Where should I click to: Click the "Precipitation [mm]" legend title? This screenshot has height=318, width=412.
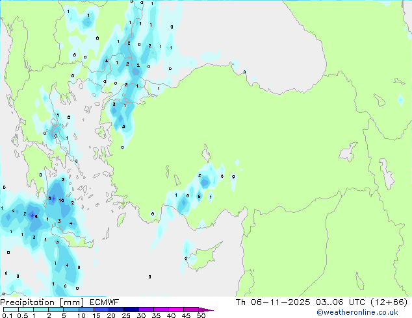[34, 302]
